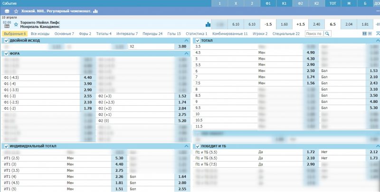Viewport: 380px width, 192px height.
Task: Click the highlighted 6.5 total value in header row
Action: [332, 24]
